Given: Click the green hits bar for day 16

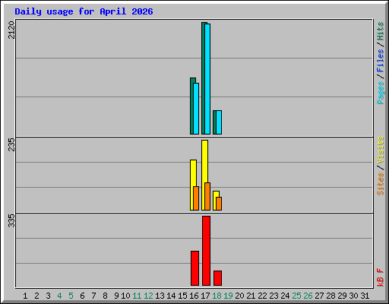Looking at the screenshot, I should pos(191,106).
